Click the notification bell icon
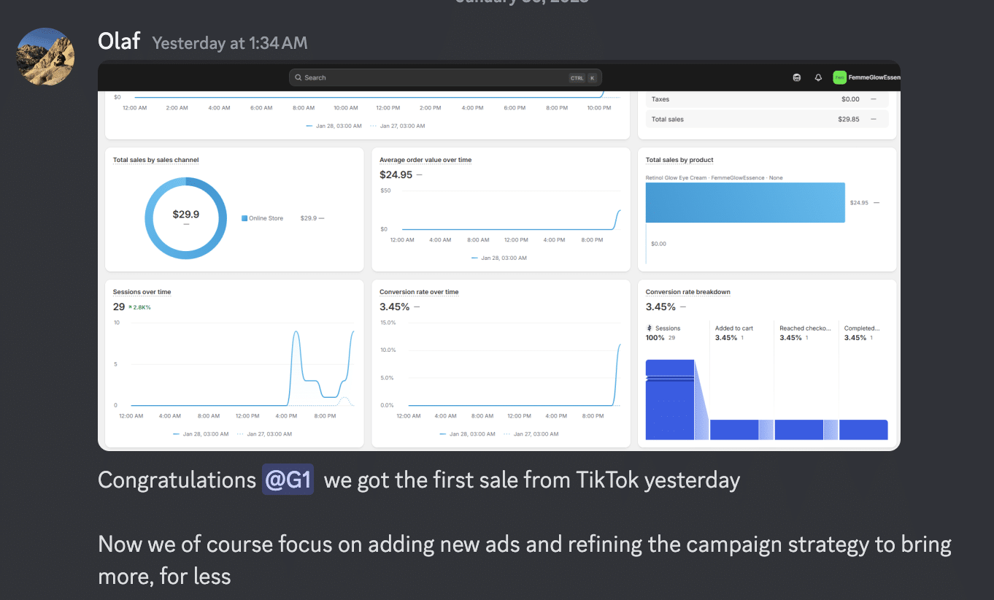The image size is (994, 600). (818, 77)
